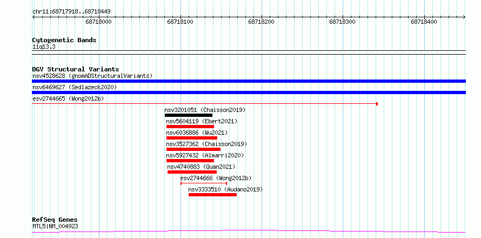Open the Cytogenetic Bands track title
Image resolution: width=481 pixels, height=238 pixels.
[64, 40]
